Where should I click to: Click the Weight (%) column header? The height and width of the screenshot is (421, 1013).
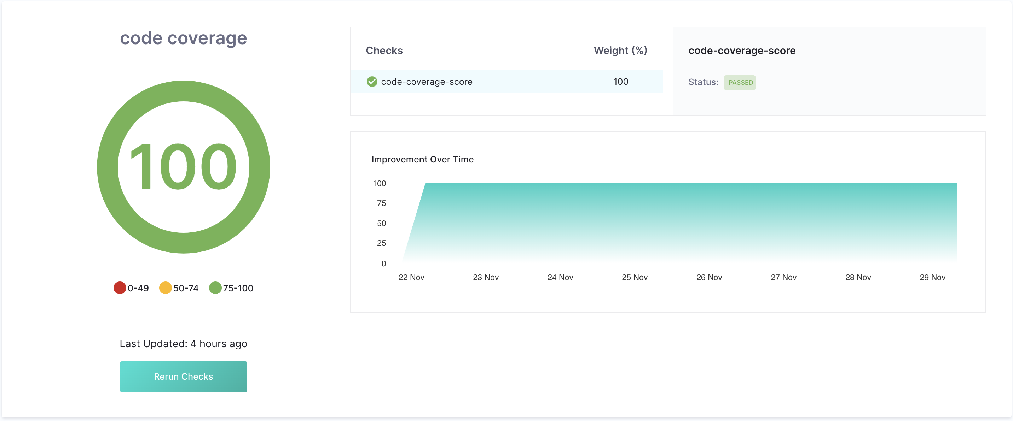pyautogui.click(x=620, y=51)
